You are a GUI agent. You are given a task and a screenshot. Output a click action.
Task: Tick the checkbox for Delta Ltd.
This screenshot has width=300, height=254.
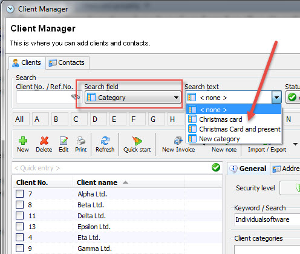click(19, 215)
